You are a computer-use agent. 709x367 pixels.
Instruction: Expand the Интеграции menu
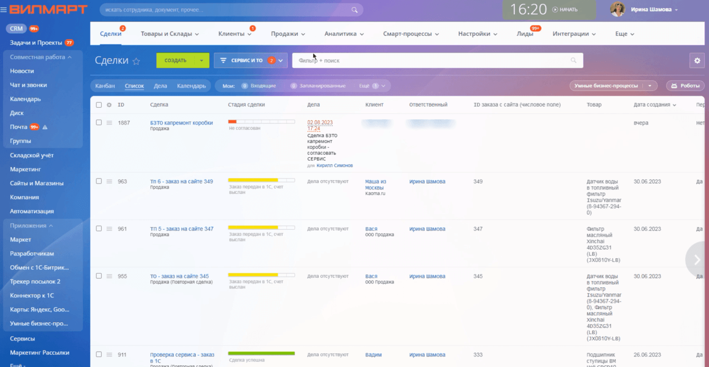(x=574, y=34)
